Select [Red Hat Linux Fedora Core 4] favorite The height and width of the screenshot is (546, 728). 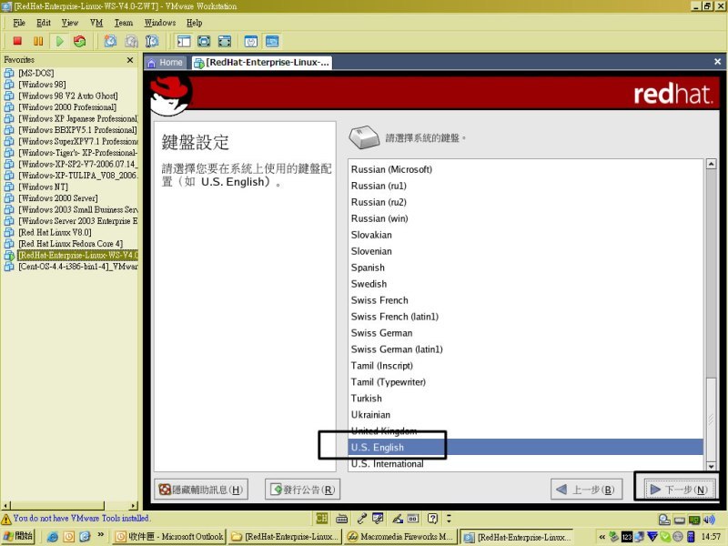(x=71, y=244)
